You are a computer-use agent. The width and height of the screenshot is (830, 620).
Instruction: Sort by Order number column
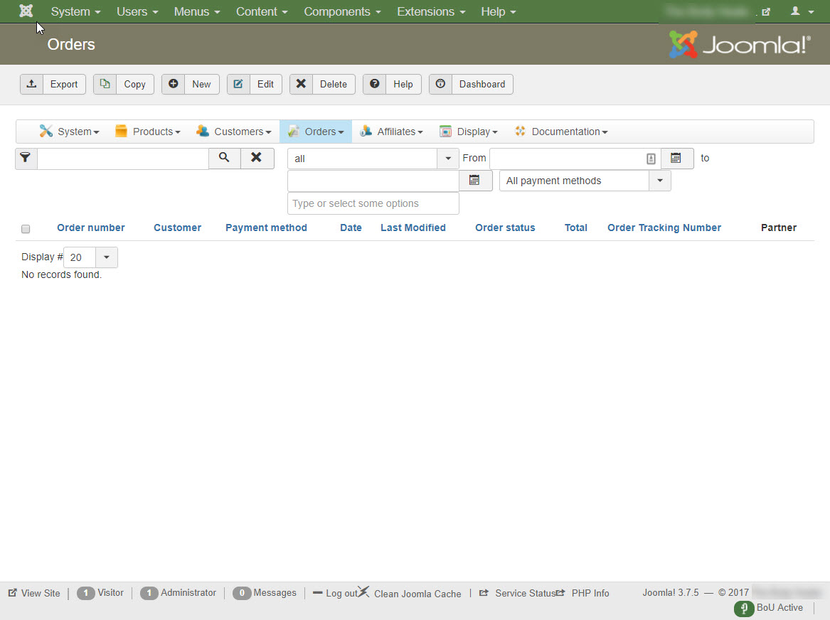pyautogui.click(x=91, y=228)
